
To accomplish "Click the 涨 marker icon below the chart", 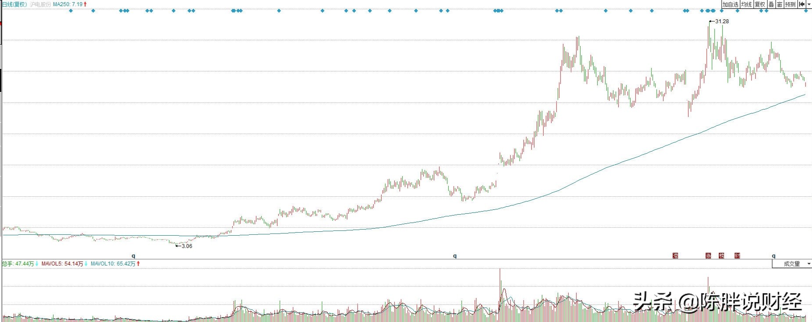I will [x=708, y=256].
